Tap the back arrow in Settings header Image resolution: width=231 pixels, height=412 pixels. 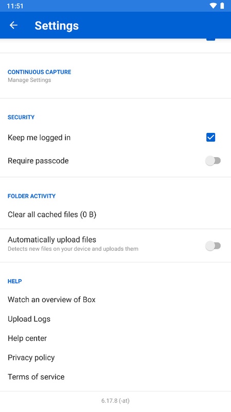tap(13, 25)
